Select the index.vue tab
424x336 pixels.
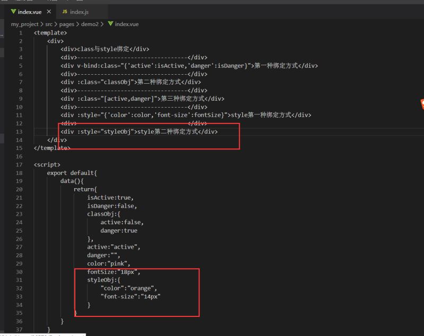pyautogui.click(x=29, y=12)
